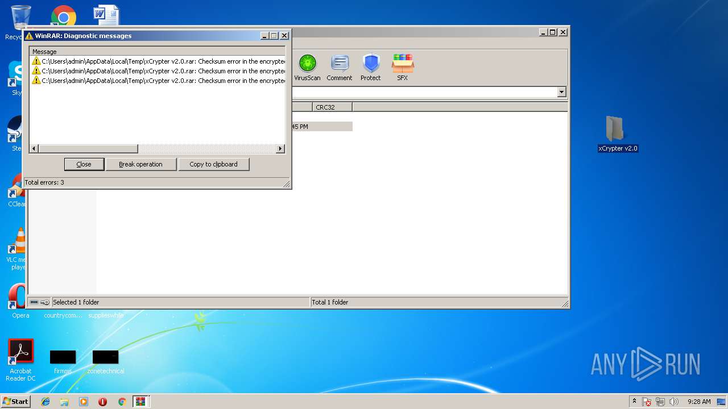This screenshot has height=409, width=728.
Task: Launch Internet Explorer from the taskbar
Action: click(x=45, y=402)
